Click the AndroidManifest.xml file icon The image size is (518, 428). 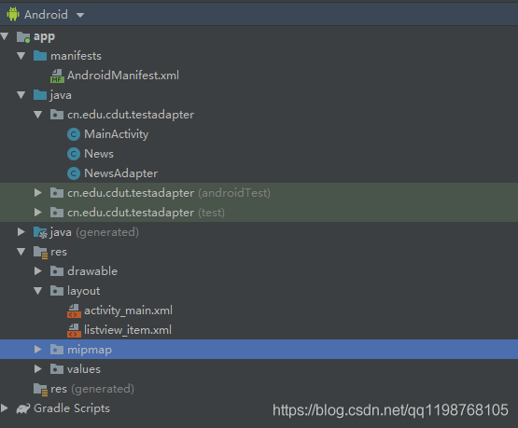pos(57,76)
